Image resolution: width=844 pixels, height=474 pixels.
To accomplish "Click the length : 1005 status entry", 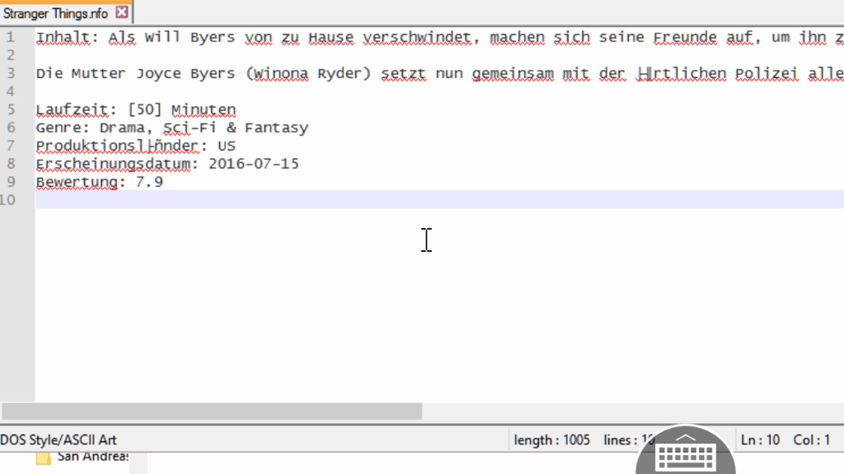I will 551,440.
